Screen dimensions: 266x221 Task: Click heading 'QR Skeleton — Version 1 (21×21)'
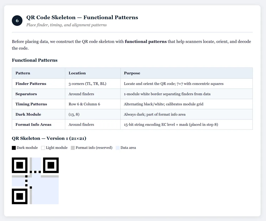[x=49, y=138]
